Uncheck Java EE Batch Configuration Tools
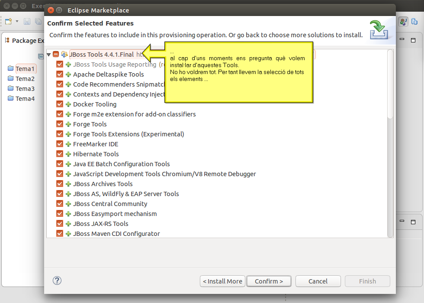Viewport: 424px width, 303px height. (60, 164)
